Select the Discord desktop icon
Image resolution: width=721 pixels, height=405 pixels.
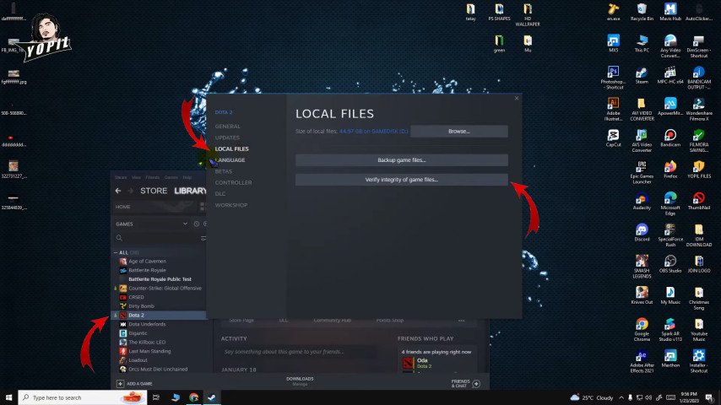click(x=642, y=233)
